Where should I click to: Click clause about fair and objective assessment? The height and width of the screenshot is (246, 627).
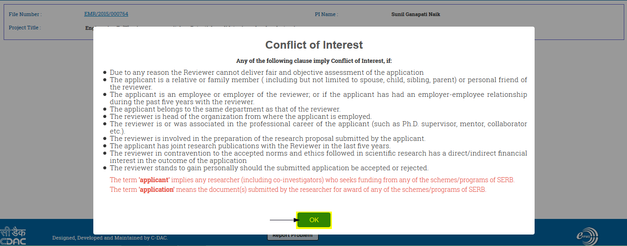coord(267,73)
